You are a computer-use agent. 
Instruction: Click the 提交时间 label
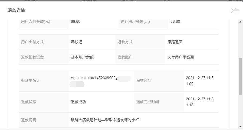[x=144, y=81]
